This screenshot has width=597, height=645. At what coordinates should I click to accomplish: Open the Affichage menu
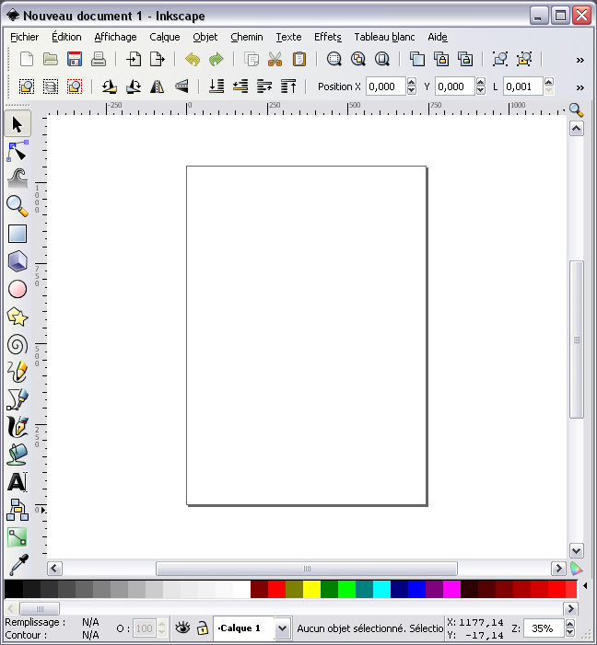click(115, 37)
